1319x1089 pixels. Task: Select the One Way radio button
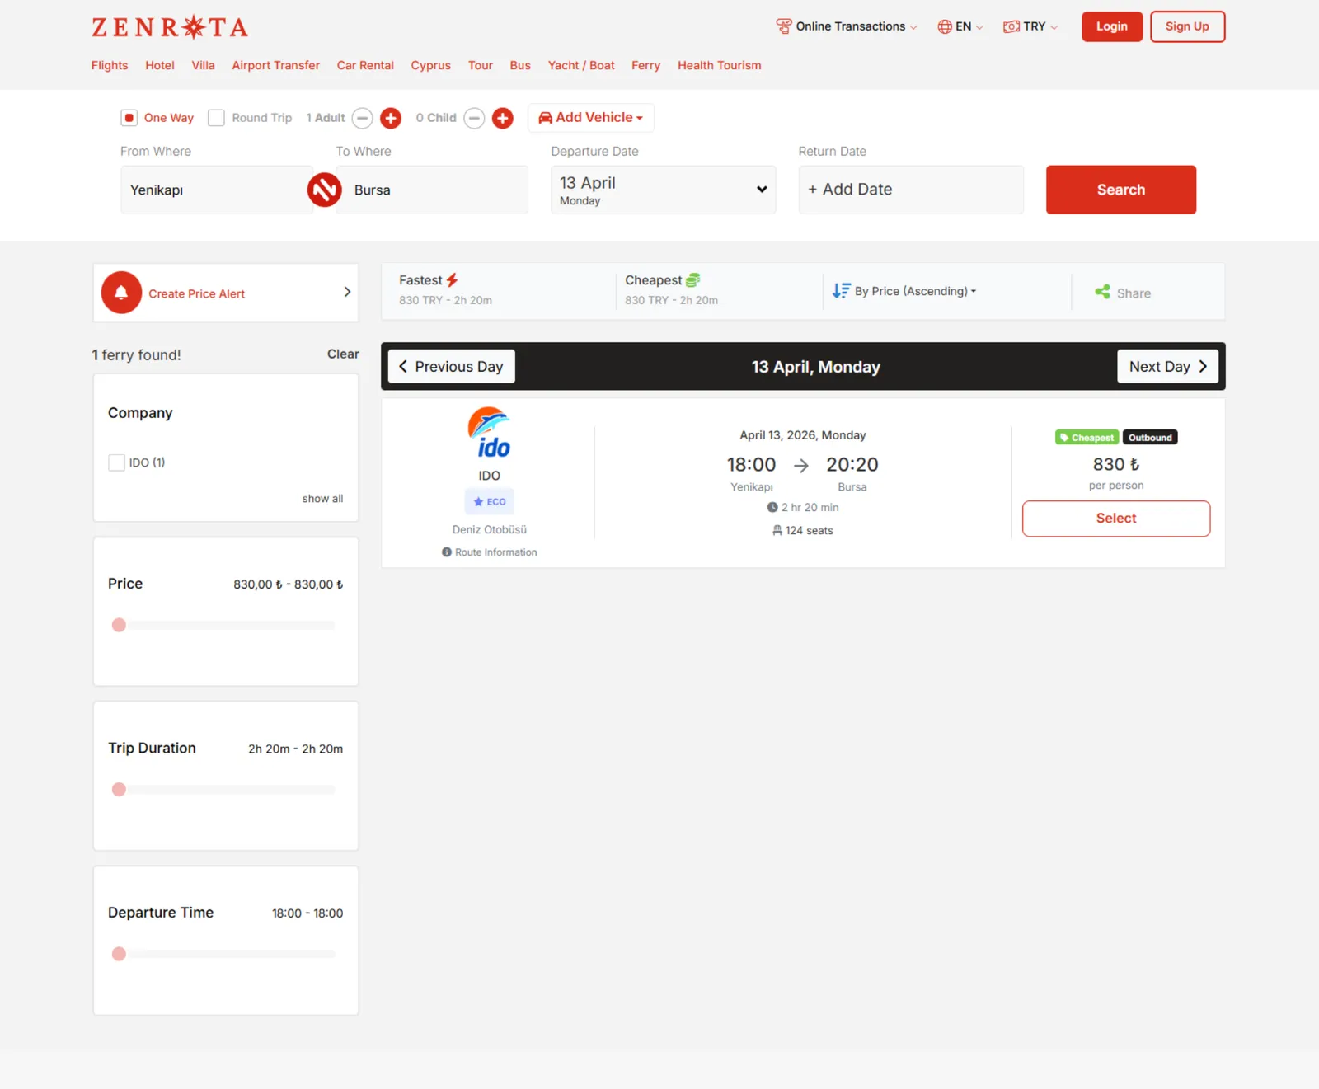129,118
